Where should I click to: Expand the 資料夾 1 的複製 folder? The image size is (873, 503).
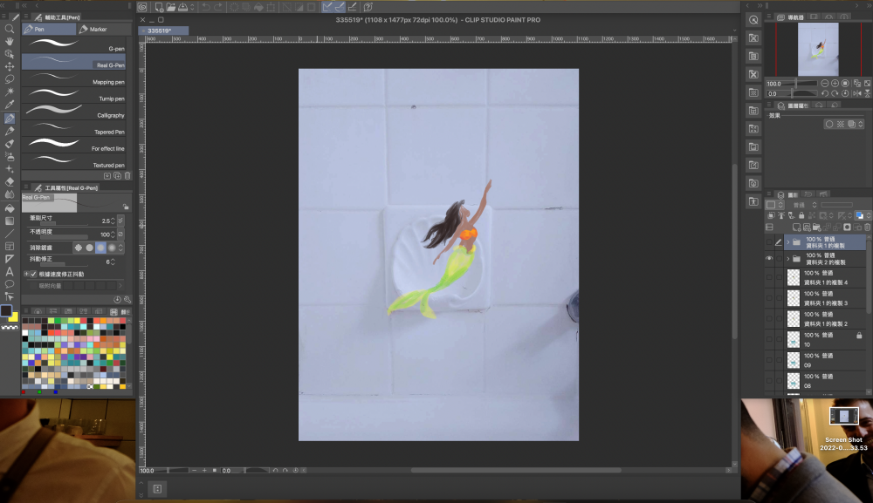(x=787, y=242)
